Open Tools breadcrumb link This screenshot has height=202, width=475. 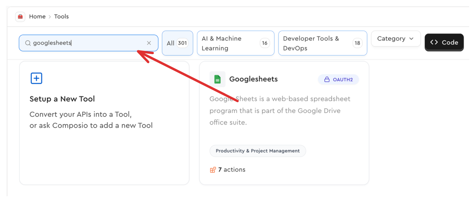click(61, 17)
